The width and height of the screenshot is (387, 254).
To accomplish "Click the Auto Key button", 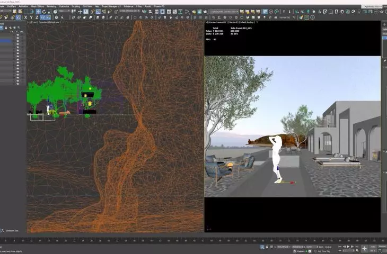I will (x=373, y=247).
